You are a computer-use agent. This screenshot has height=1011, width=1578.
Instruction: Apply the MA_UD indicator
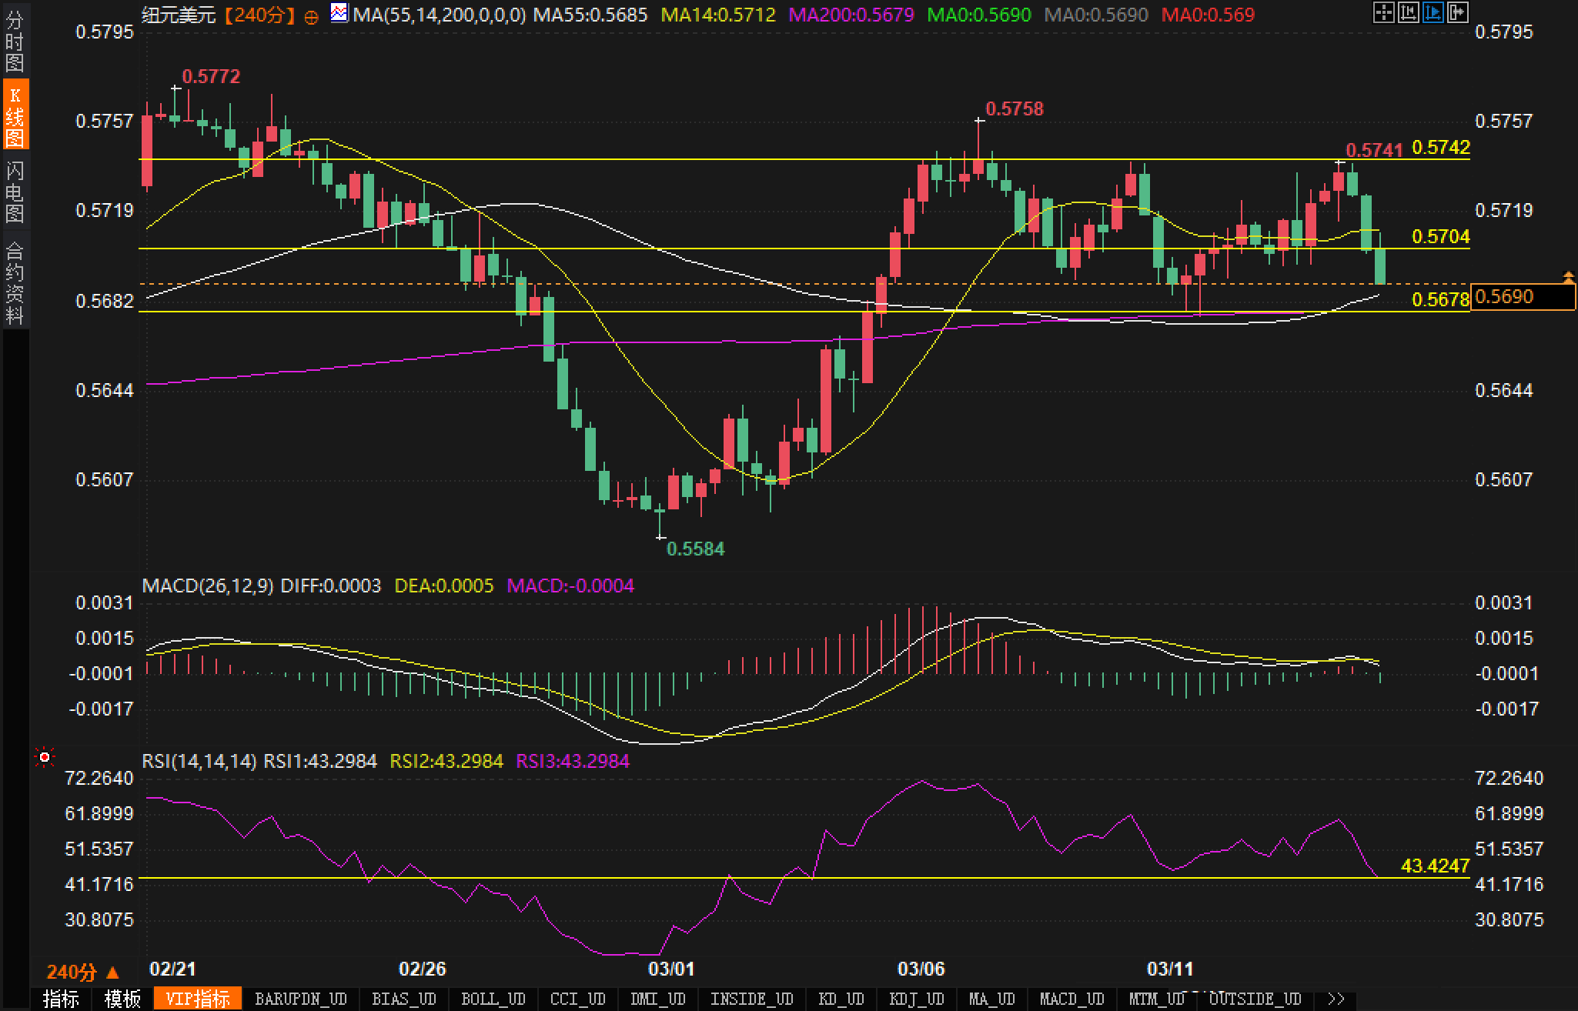[992, 999]
